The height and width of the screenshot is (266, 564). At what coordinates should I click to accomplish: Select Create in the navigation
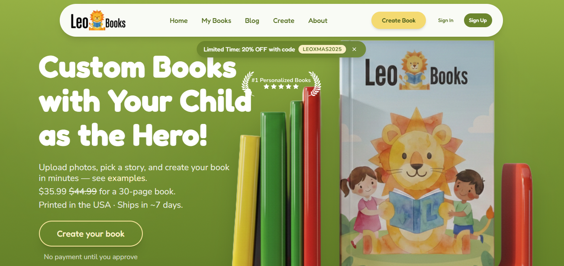click(x=284, y=21)
